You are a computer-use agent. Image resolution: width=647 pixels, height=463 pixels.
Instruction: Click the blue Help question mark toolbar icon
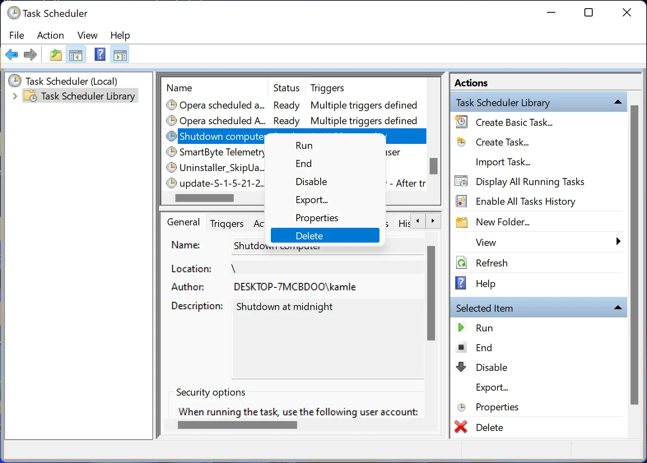(x=100, y=55)
